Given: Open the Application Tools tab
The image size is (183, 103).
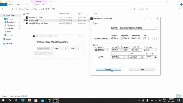Looking at the screenshot, I should 39,5.
